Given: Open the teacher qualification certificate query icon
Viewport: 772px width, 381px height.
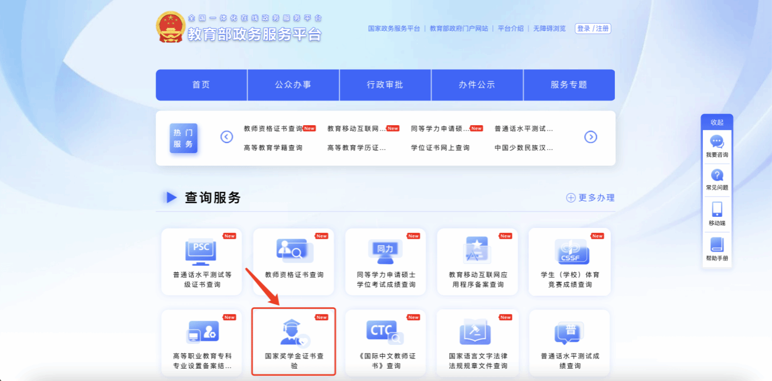Looking at the screenshot, I should coord(294,251).
